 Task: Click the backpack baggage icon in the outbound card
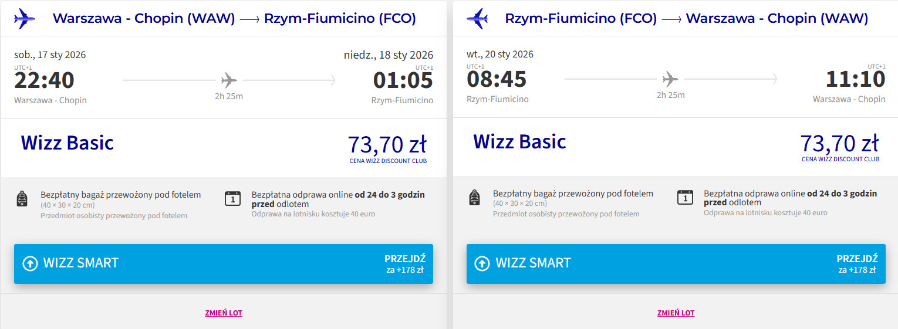tap(22, 199)
